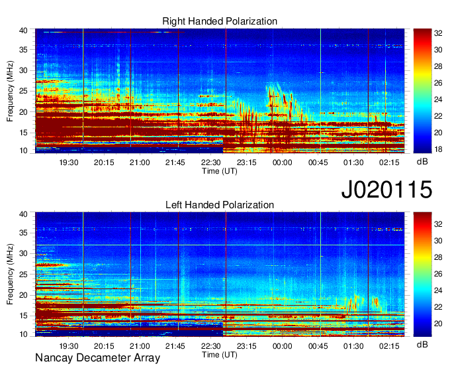Click the "28" dB tick on bottom colorbar
This screenshot has width=450, height=366.
(x=438, y=257)
